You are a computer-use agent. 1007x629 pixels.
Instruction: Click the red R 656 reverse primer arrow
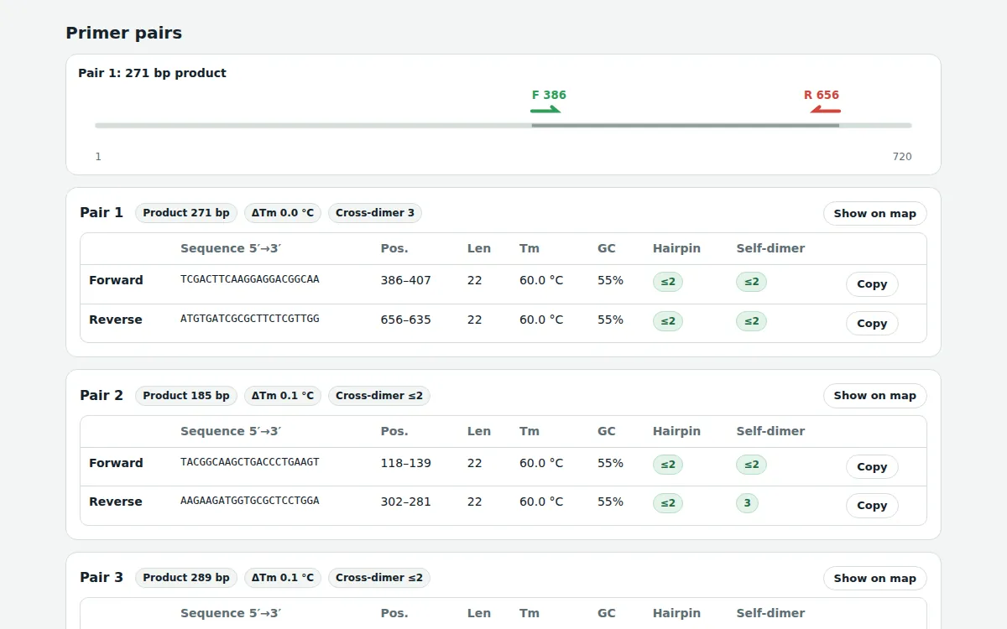(826, 110)
